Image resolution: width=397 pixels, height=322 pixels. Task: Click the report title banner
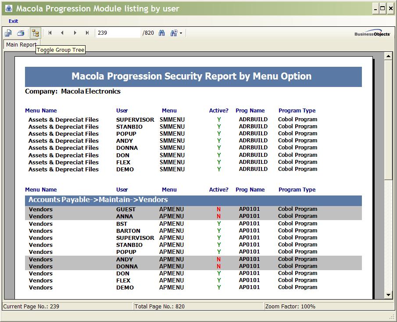[193, 76]
